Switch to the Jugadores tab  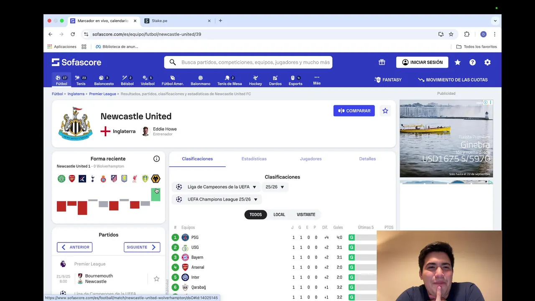[311, 159]
